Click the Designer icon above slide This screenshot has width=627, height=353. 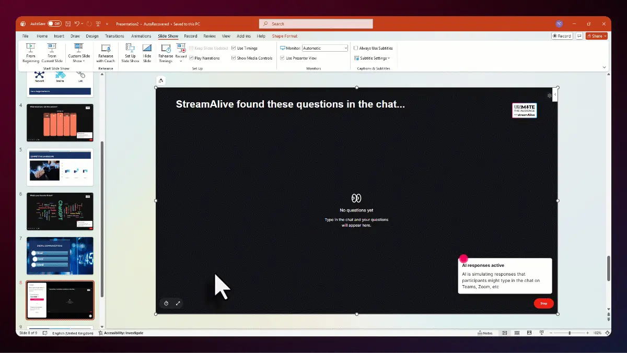(161, 80)
